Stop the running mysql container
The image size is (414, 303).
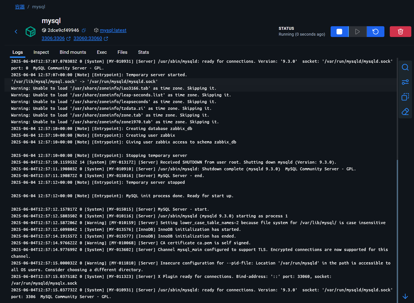[x=339, y=32]
